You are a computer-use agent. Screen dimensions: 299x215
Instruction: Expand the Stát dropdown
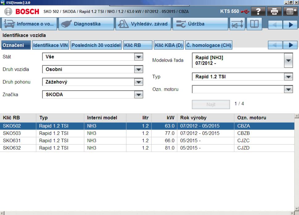pyautogui.click(x=139, y=57)
